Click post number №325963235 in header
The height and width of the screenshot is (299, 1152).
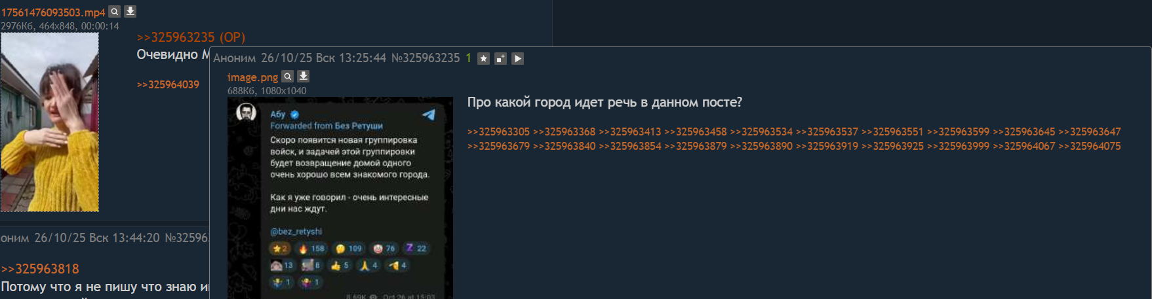click(426, 58)
